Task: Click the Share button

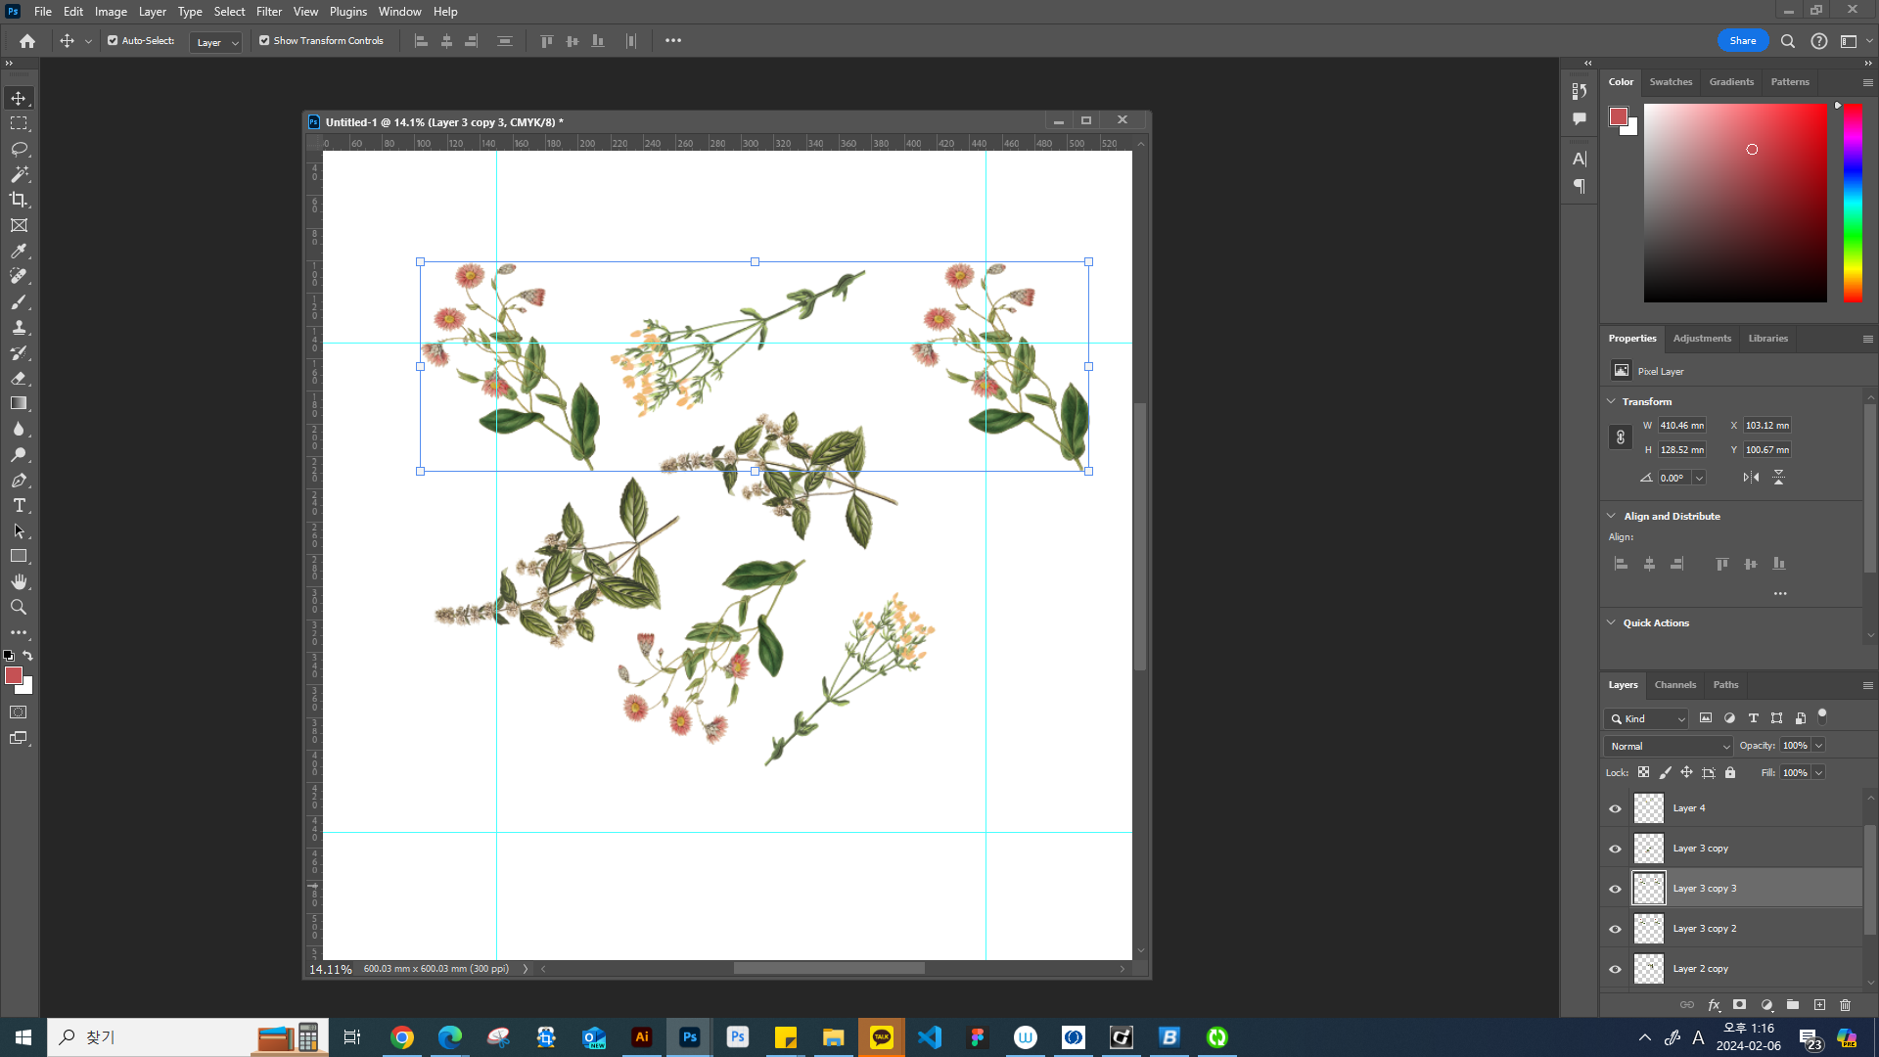Action: tap(1742, 41)
